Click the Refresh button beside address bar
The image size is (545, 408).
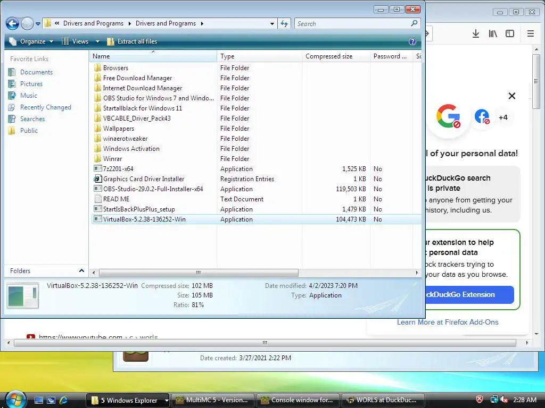pos(284,23)
